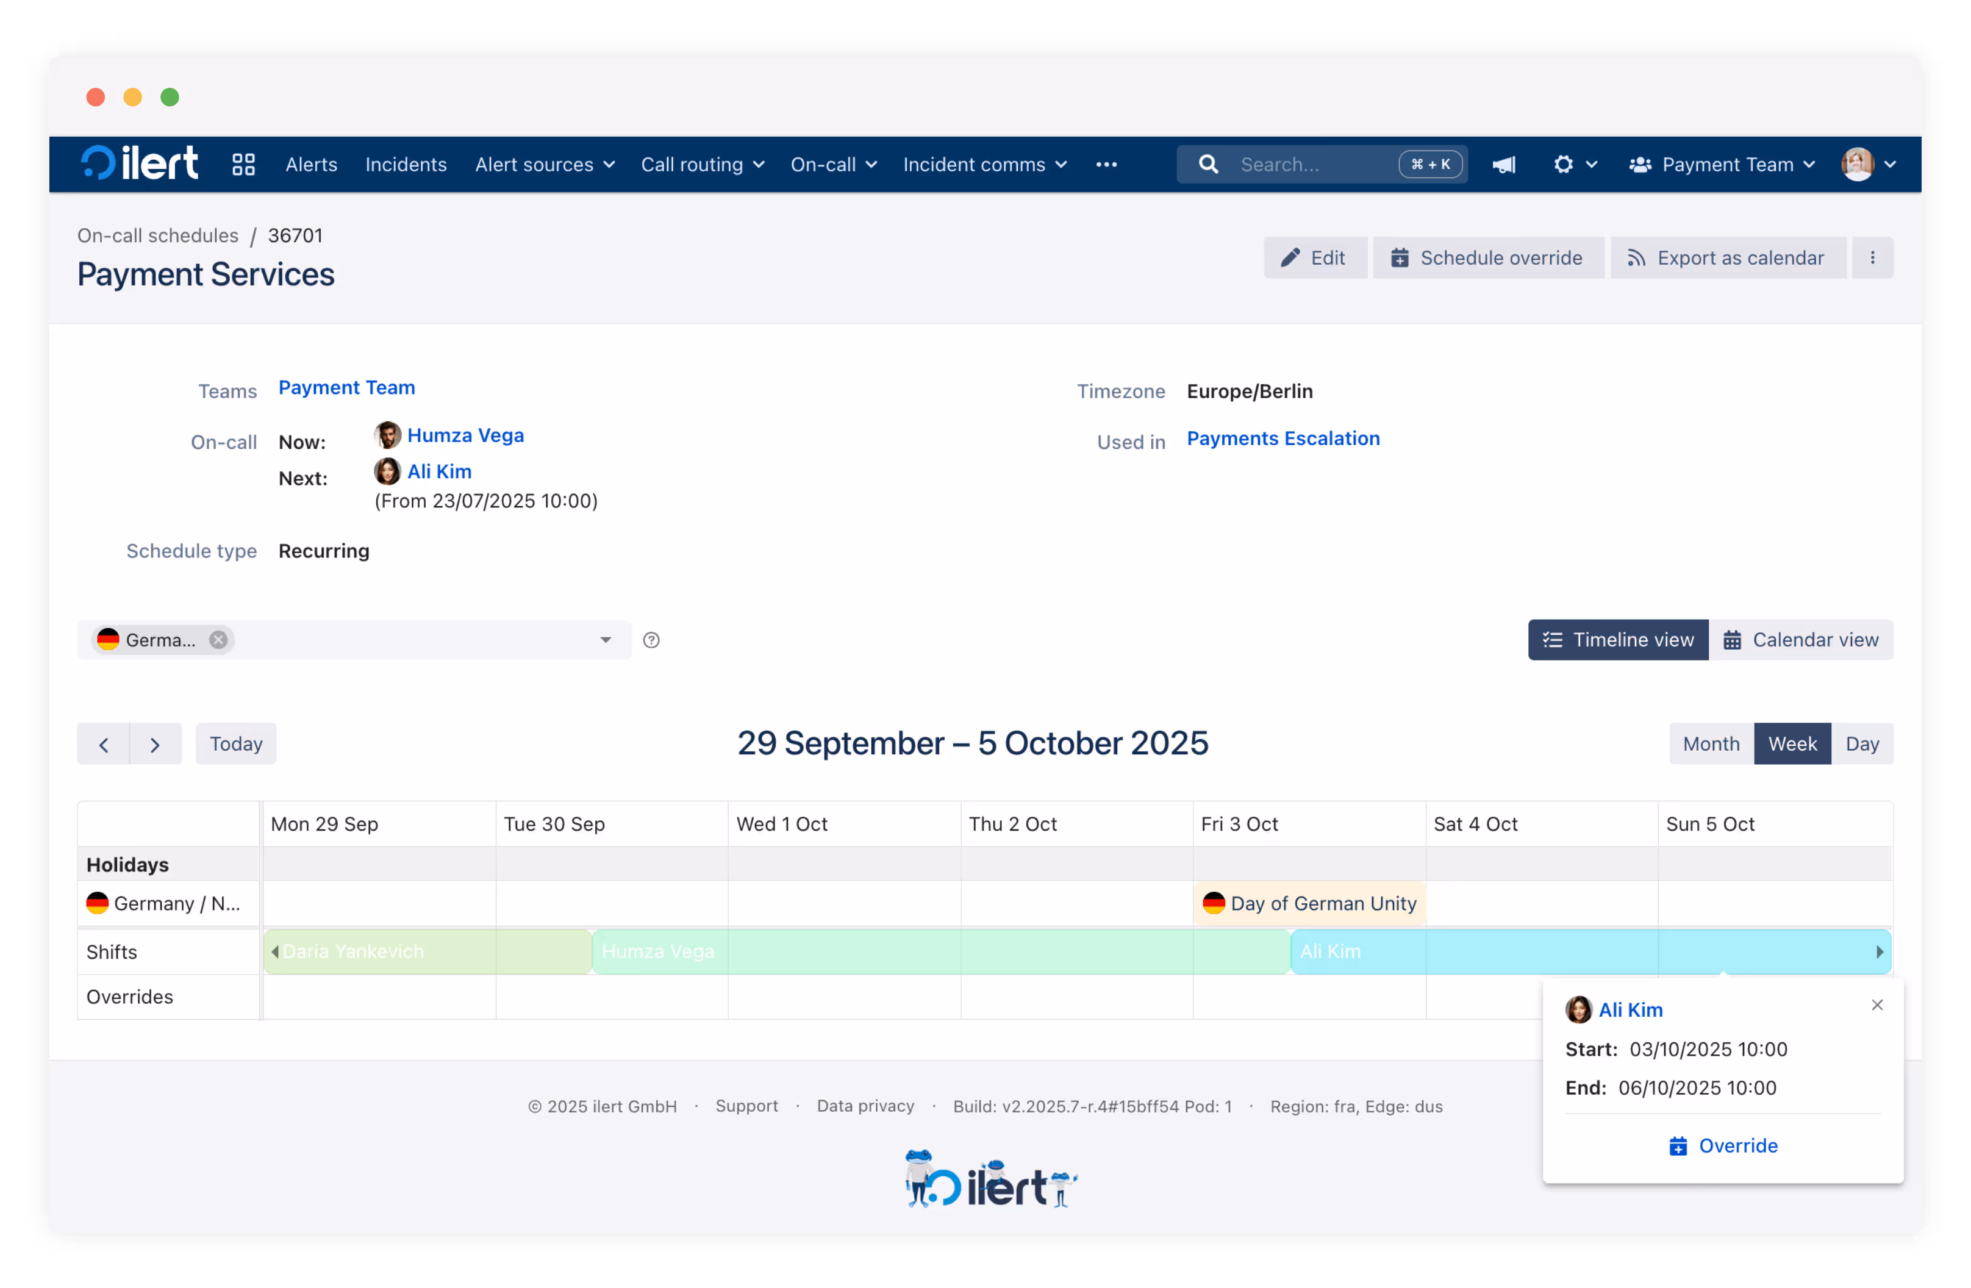Go to previous week with left arrow
The height and width of the screenshot is (1288, 1971).
(x=104, y=744)
